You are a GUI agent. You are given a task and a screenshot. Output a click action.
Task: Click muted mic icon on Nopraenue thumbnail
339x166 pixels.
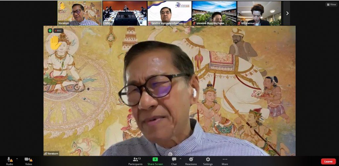(x=239, y=23)
